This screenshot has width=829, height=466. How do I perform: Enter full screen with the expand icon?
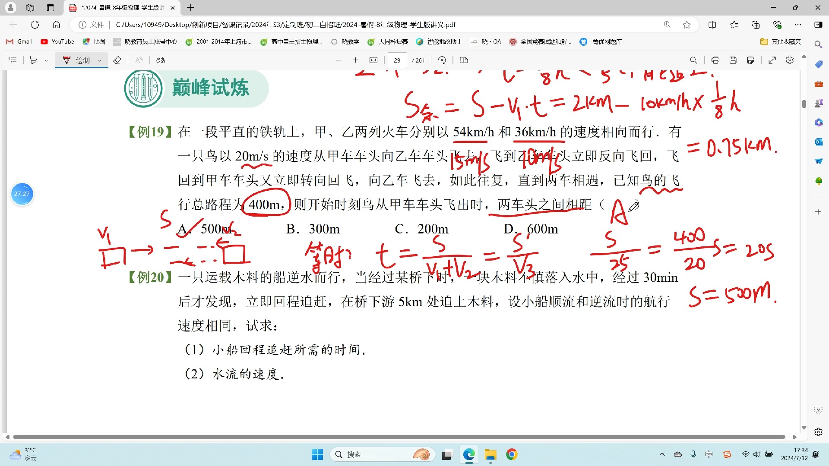[x=772, y=60]
